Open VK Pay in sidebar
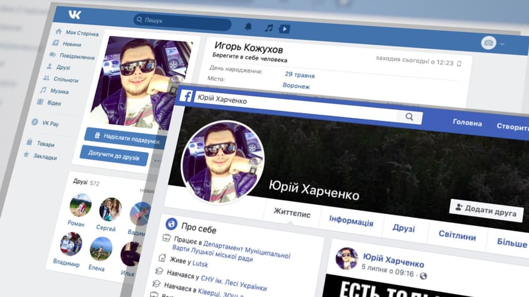529x297 pixels. pos(49,123)
